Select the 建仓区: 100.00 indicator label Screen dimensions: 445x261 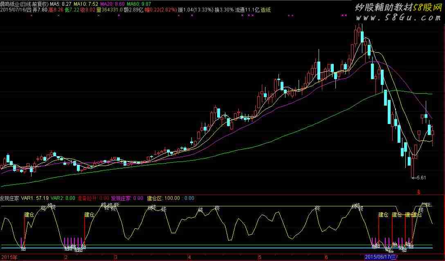[164, 198]
